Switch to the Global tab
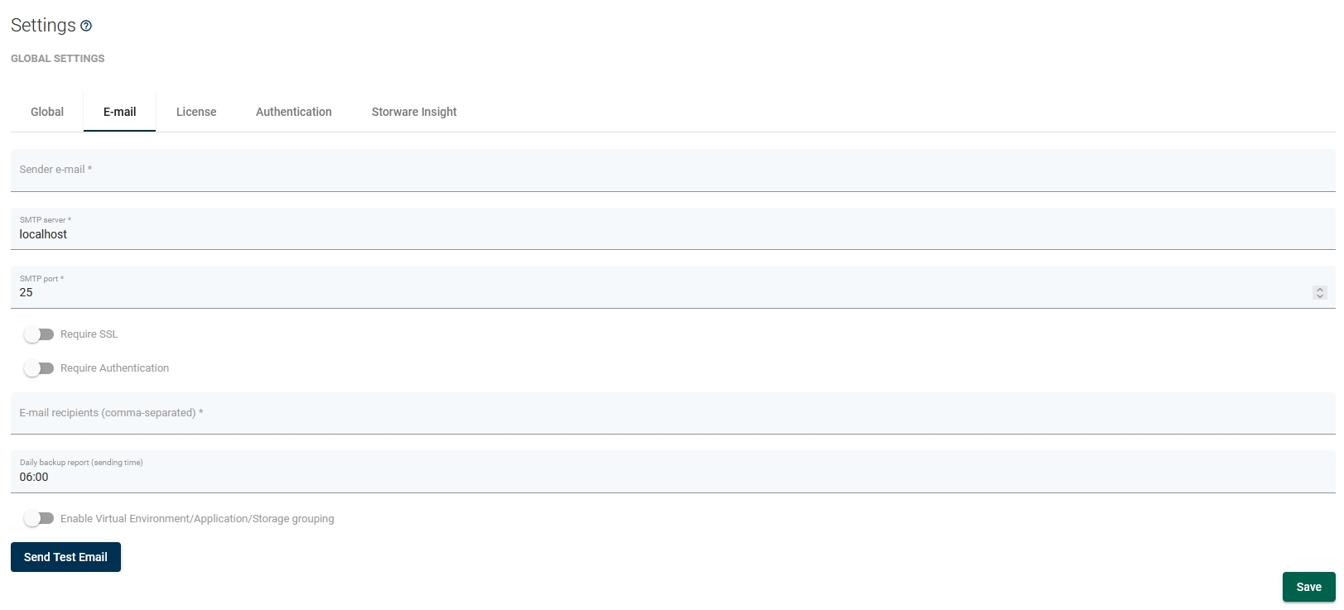Screen dimensions: 1344x610 pos(47,112)
